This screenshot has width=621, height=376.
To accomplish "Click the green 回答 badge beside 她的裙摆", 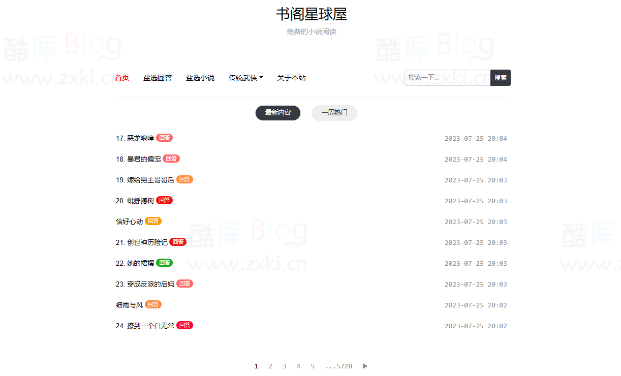I will [164, 263].
